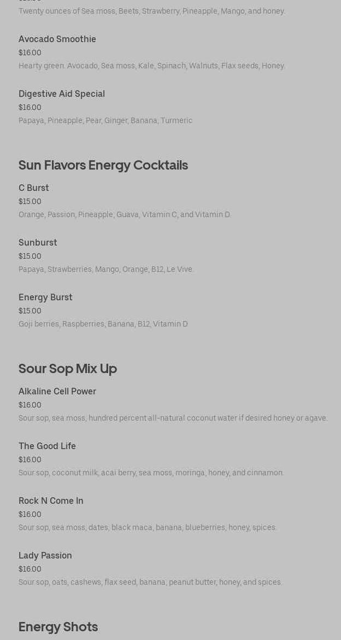Screen dimensions: 341x640
Task: Click the Goji berries ingredients description
Action: coord(103,324)
